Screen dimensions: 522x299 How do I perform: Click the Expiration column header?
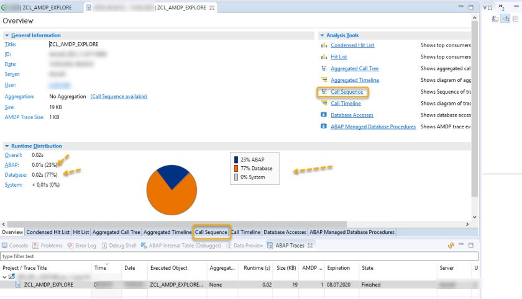(342, 268)
